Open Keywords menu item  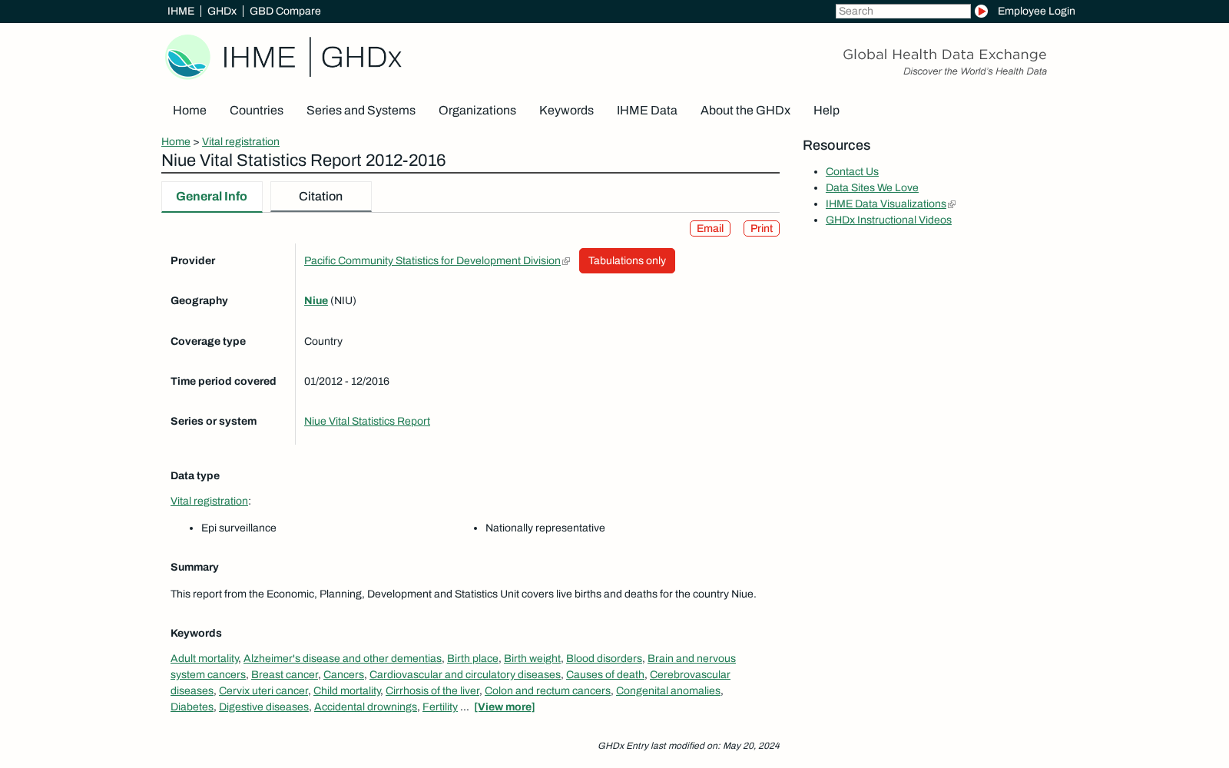tap(566, 111)
